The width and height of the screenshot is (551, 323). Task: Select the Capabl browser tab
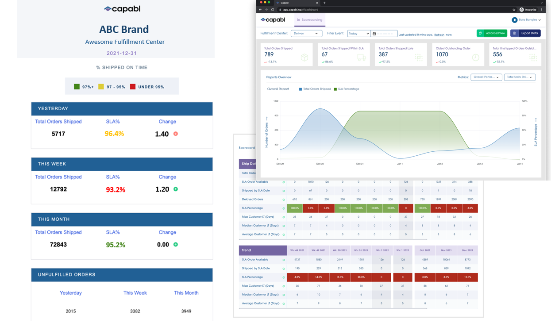point(297,3)
